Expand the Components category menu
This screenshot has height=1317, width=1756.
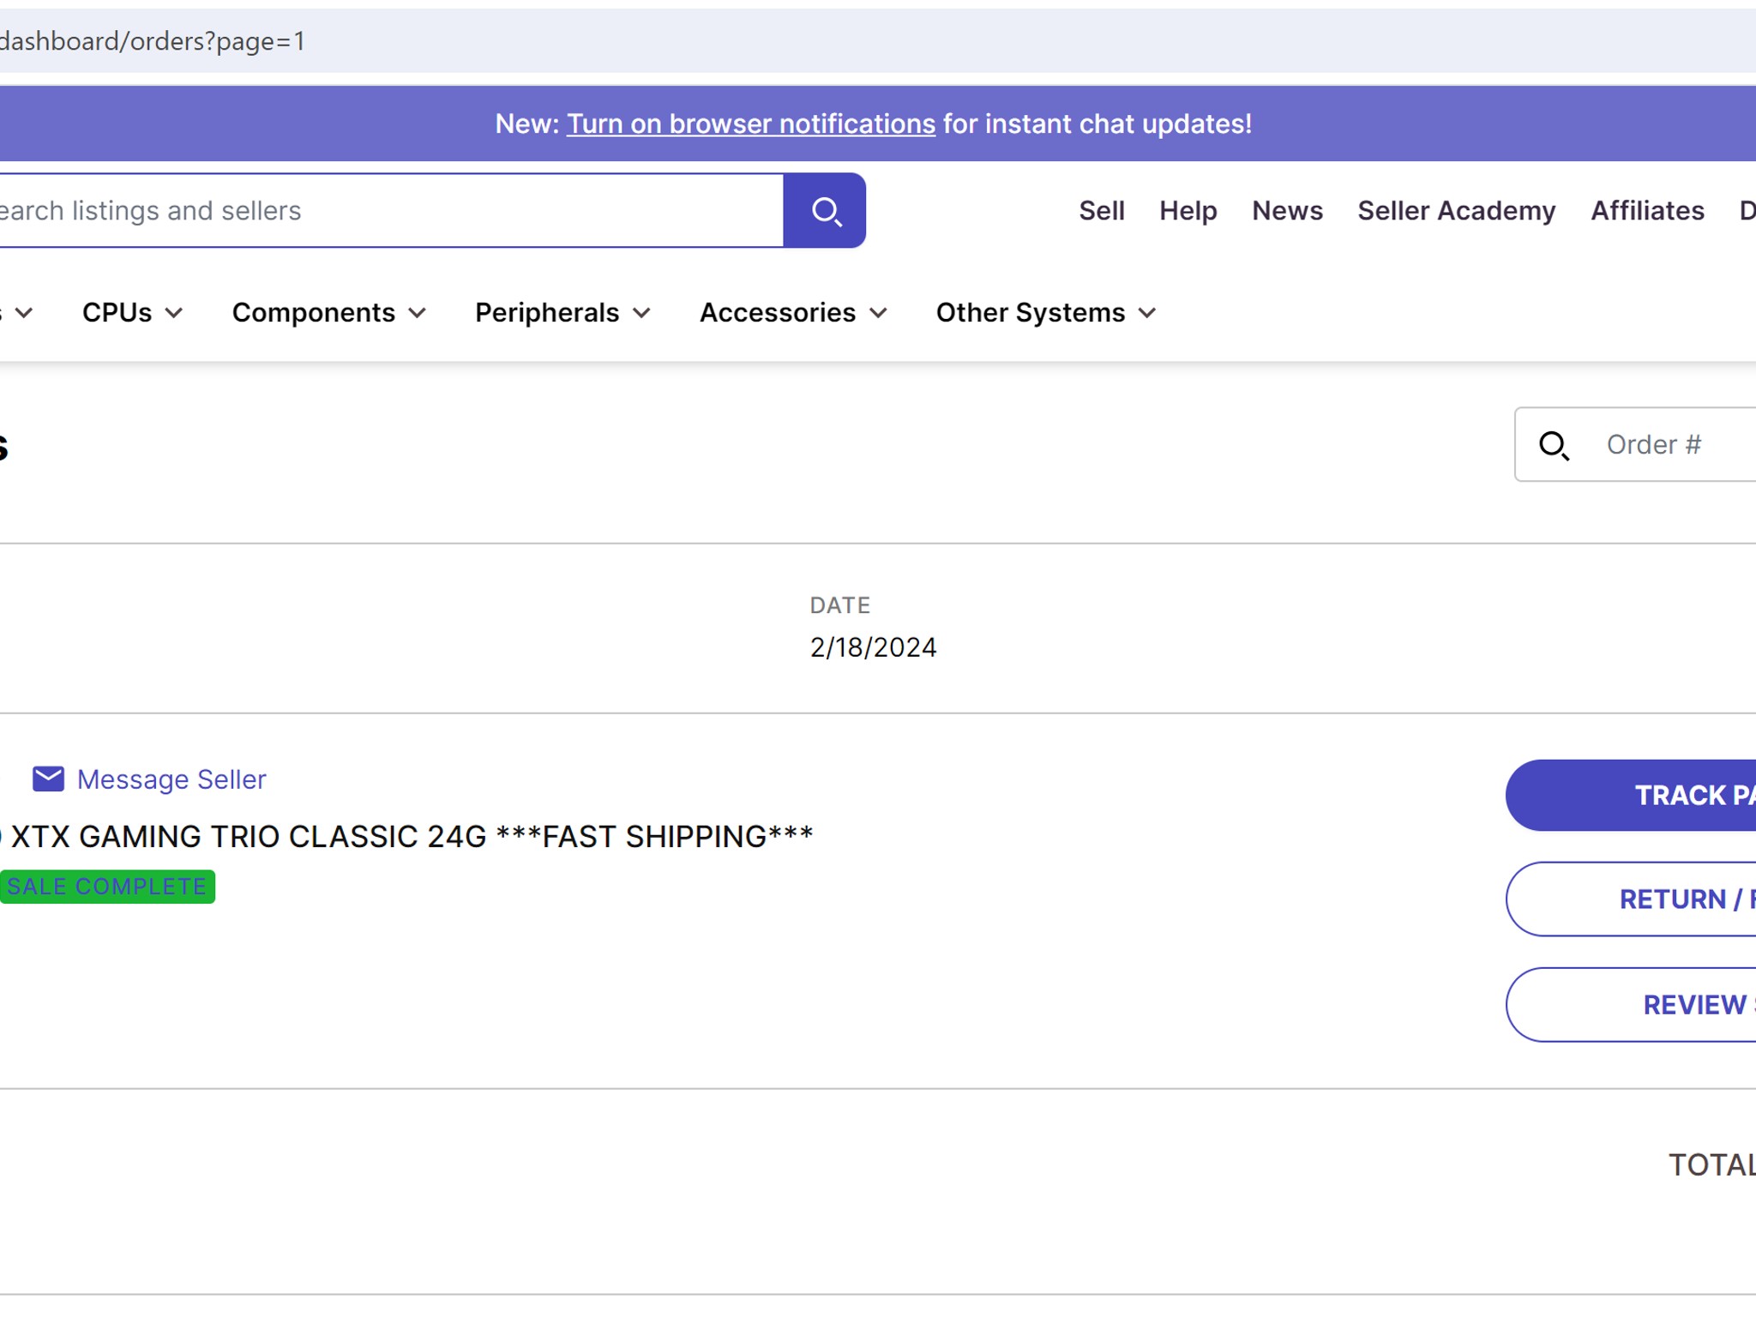click(329, 313)
